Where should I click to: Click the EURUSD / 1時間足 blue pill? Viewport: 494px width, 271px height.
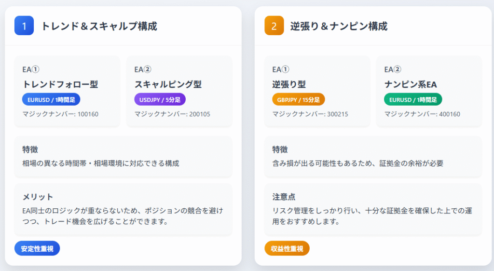(51, 99)
